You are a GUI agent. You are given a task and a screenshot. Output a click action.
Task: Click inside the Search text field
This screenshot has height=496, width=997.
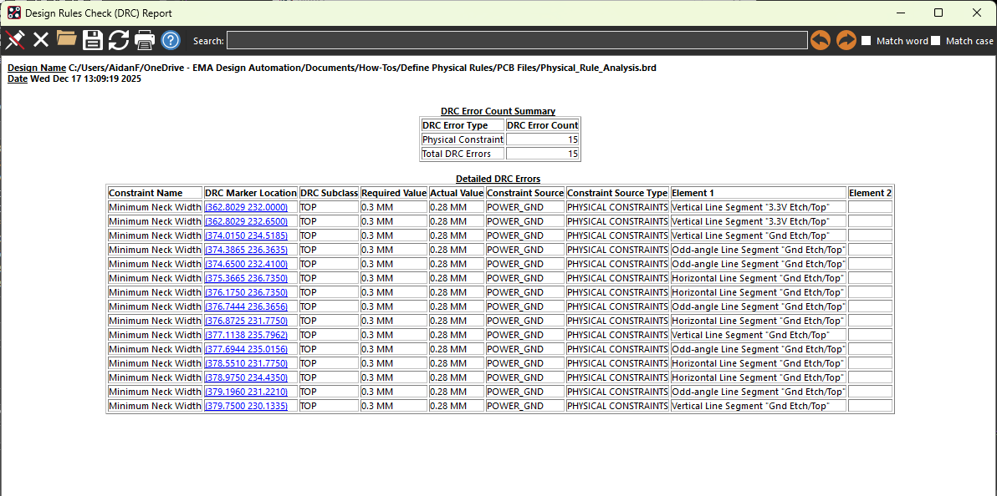(x=516, y=40)
